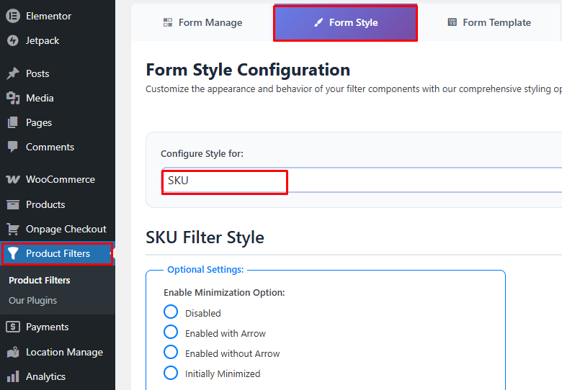Switch to the Form Manage tab

202,22
